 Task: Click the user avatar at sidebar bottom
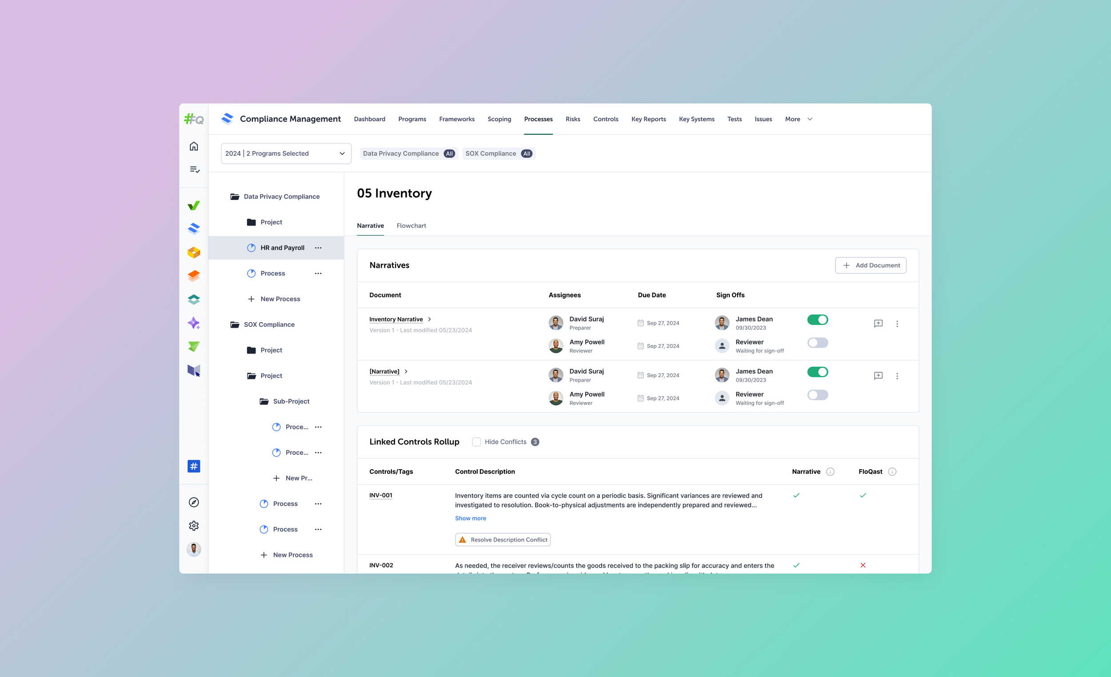(193, 549)
